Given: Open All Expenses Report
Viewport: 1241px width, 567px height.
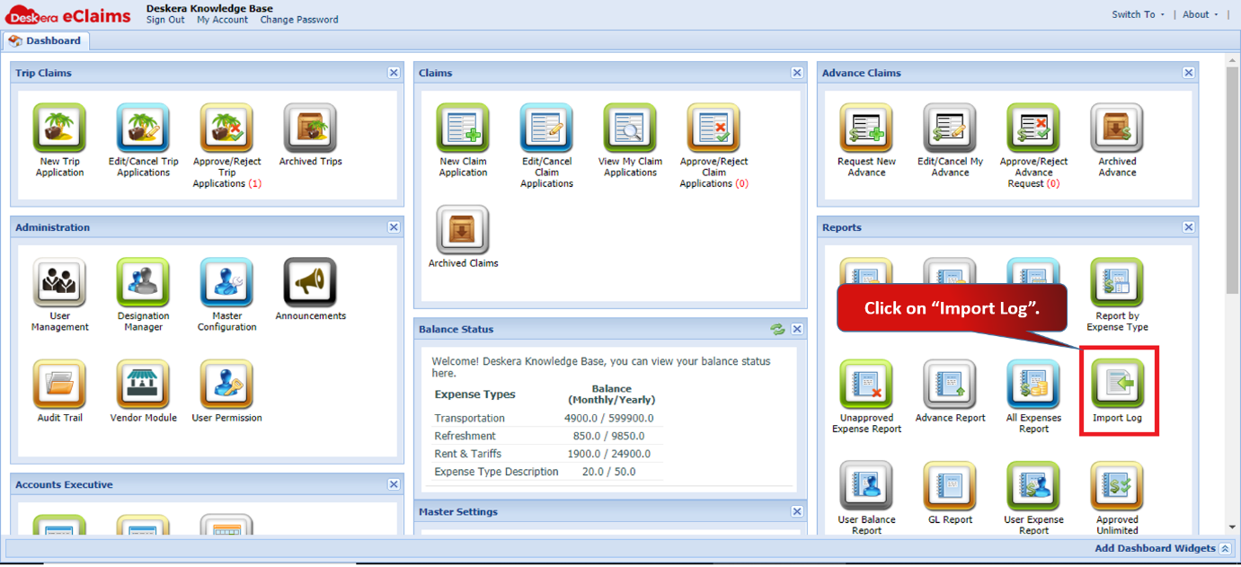Looking at the screenshot, I should 1033,385.
